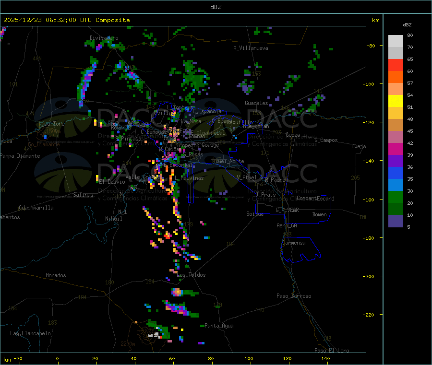The width and height of the screenshot is (432, 365).
Task: Click the magenta 42 dBZ legend band
Action: [x=396, y=149]
